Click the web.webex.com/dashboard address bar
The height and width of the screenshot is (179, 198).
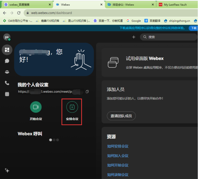[x=111, y=13]
